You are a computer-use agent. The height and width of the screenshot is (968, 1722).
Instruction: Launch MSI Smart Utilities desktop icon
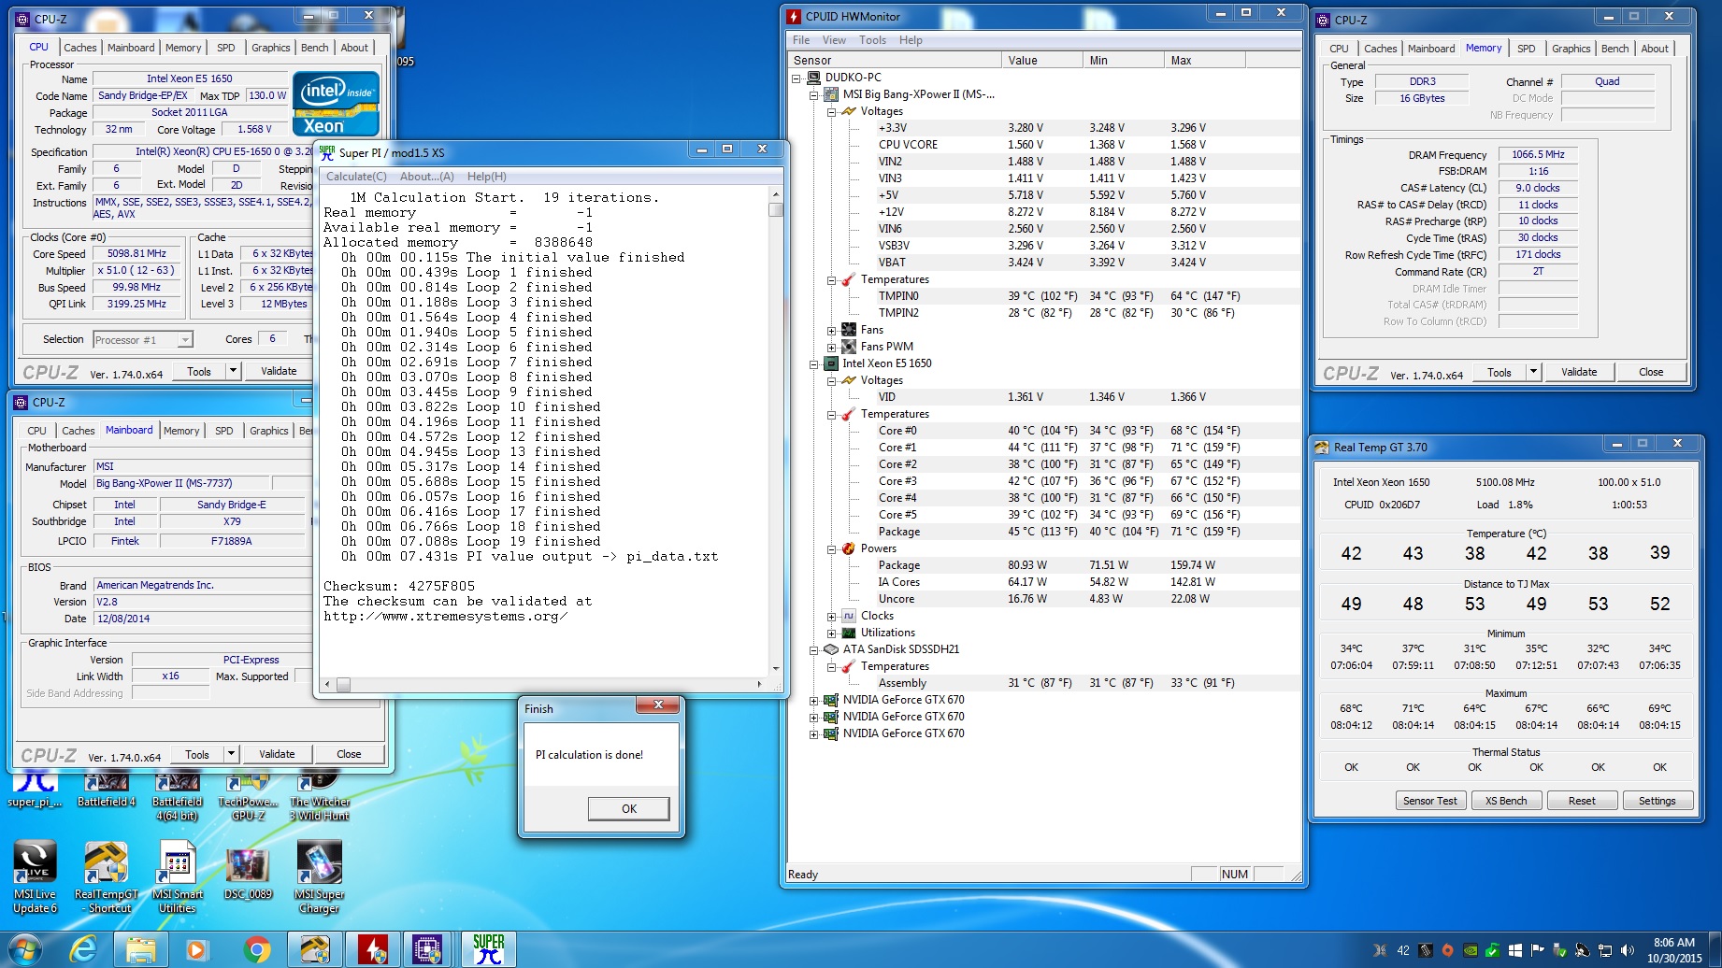coord(178,876)
